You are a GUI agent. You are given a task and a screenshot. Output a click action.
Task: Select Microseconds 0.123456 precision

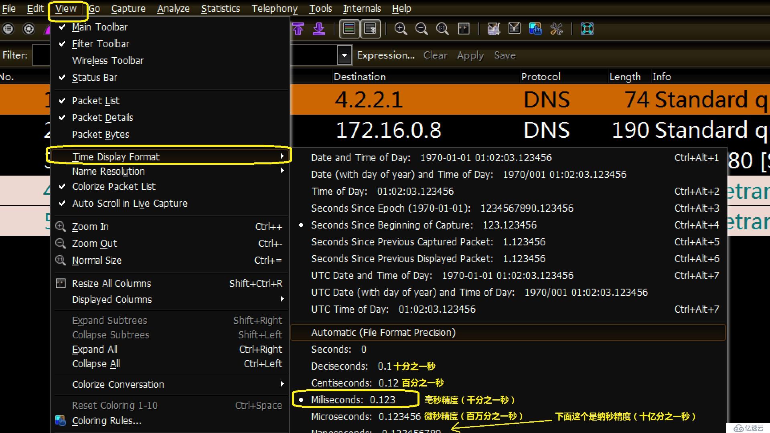(x=508, y=417)
